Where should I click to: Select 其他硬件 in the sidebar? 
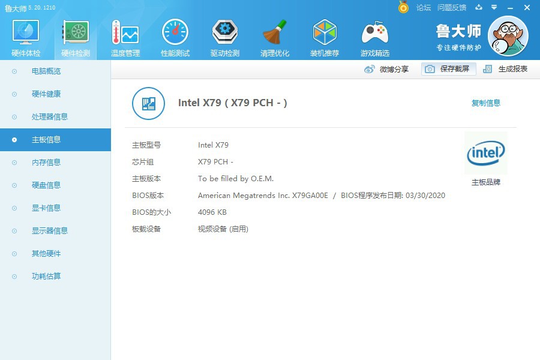point(55,254)
